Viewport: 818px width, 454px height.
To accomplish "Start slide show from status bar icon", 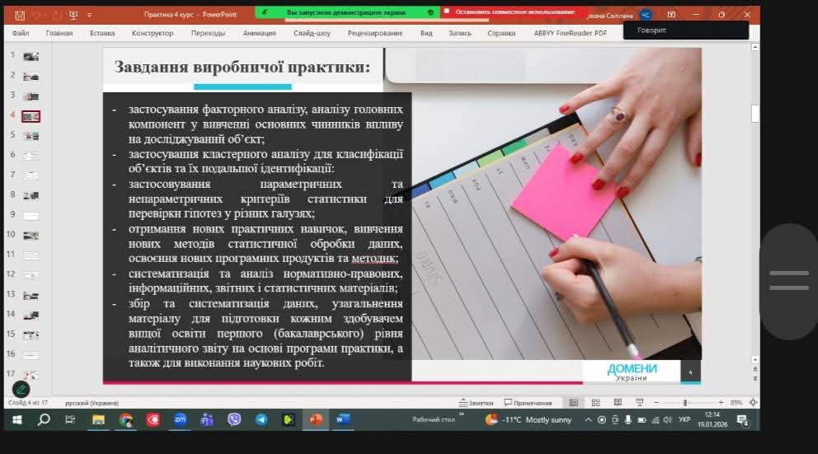I will 639,402.
